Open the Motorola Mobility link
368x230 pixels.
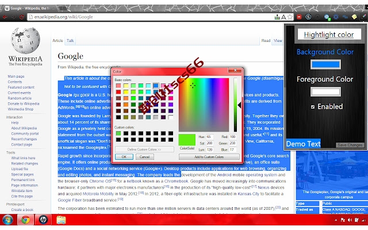click(98, 194)
